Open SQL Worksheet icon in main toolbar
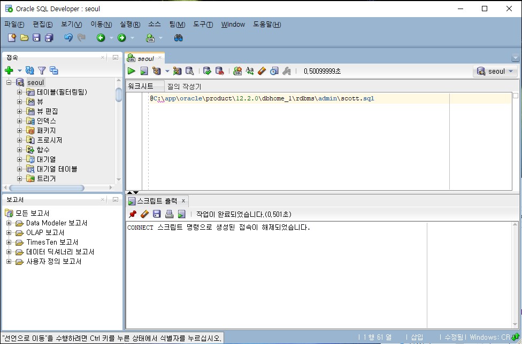The height and width of the screenshot is (344, 522). (x=150, y=38)
